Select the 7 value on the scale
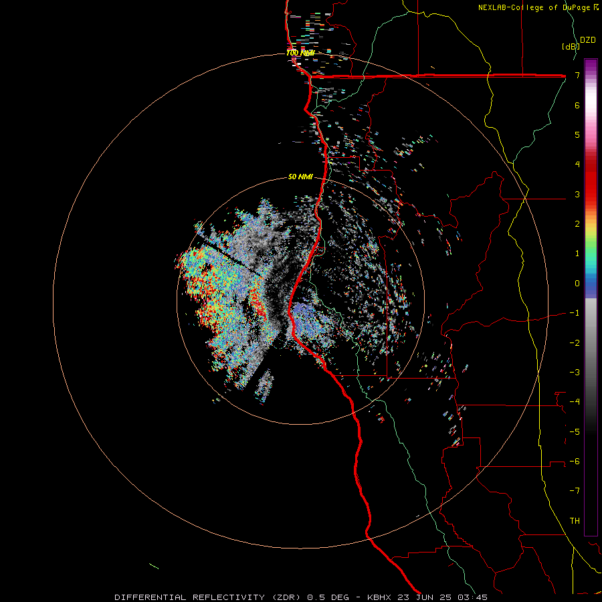Screen dimensions: 602x602 (x=577, y=75)
